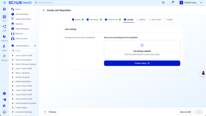Open the chat messages icon in the top bar
The image size is (206, 116).
click(x=163, y=2)
